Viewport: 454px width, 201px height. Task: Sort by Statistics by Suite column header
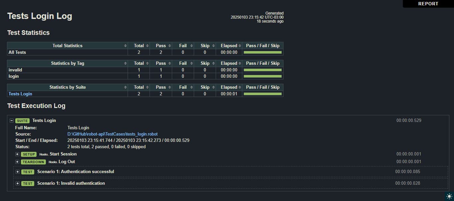(x=67, y=87)
